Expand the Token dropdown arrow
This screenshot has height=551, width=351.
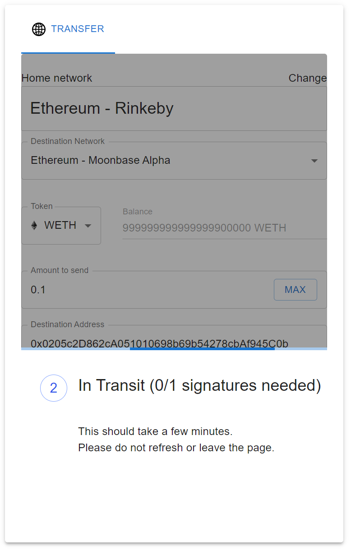(88, 225)
